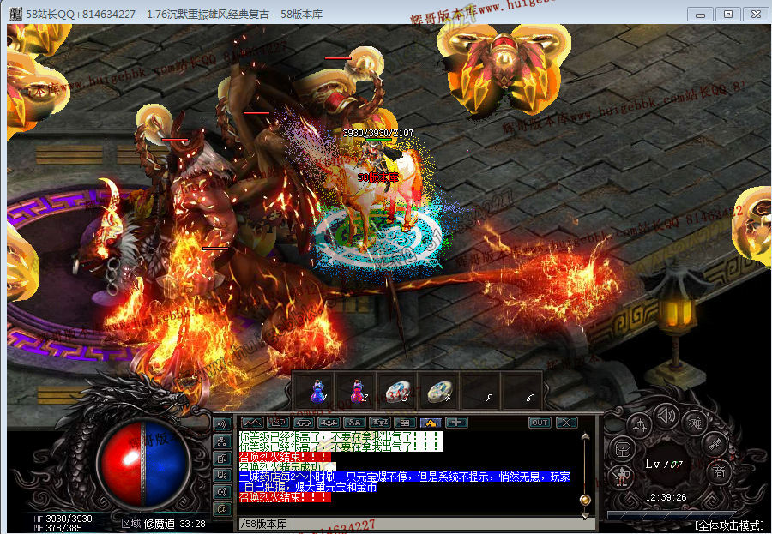This screenshot has height=534, width=772.
Task: Click chat scrollbar down arrow
Action: click(x=585, y=515)
